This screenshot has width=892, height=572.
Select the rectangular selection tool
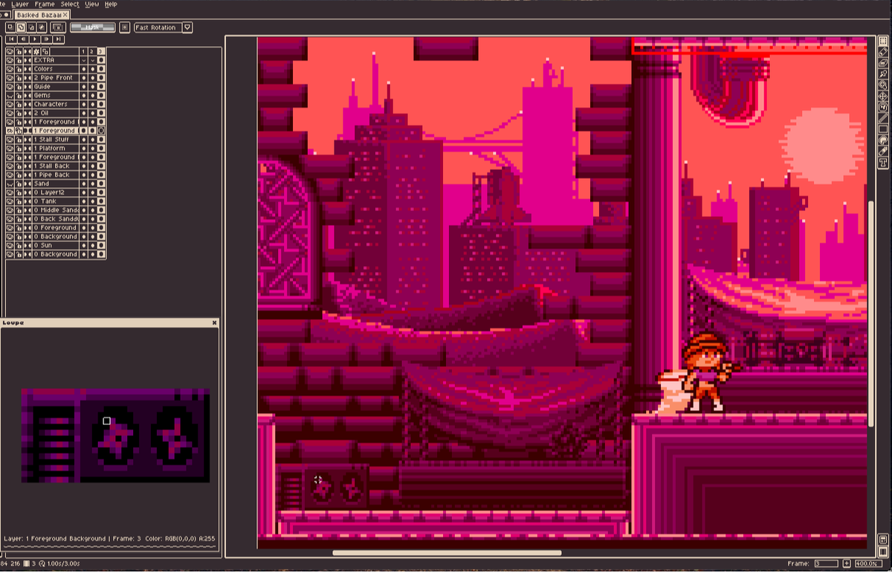882,40
